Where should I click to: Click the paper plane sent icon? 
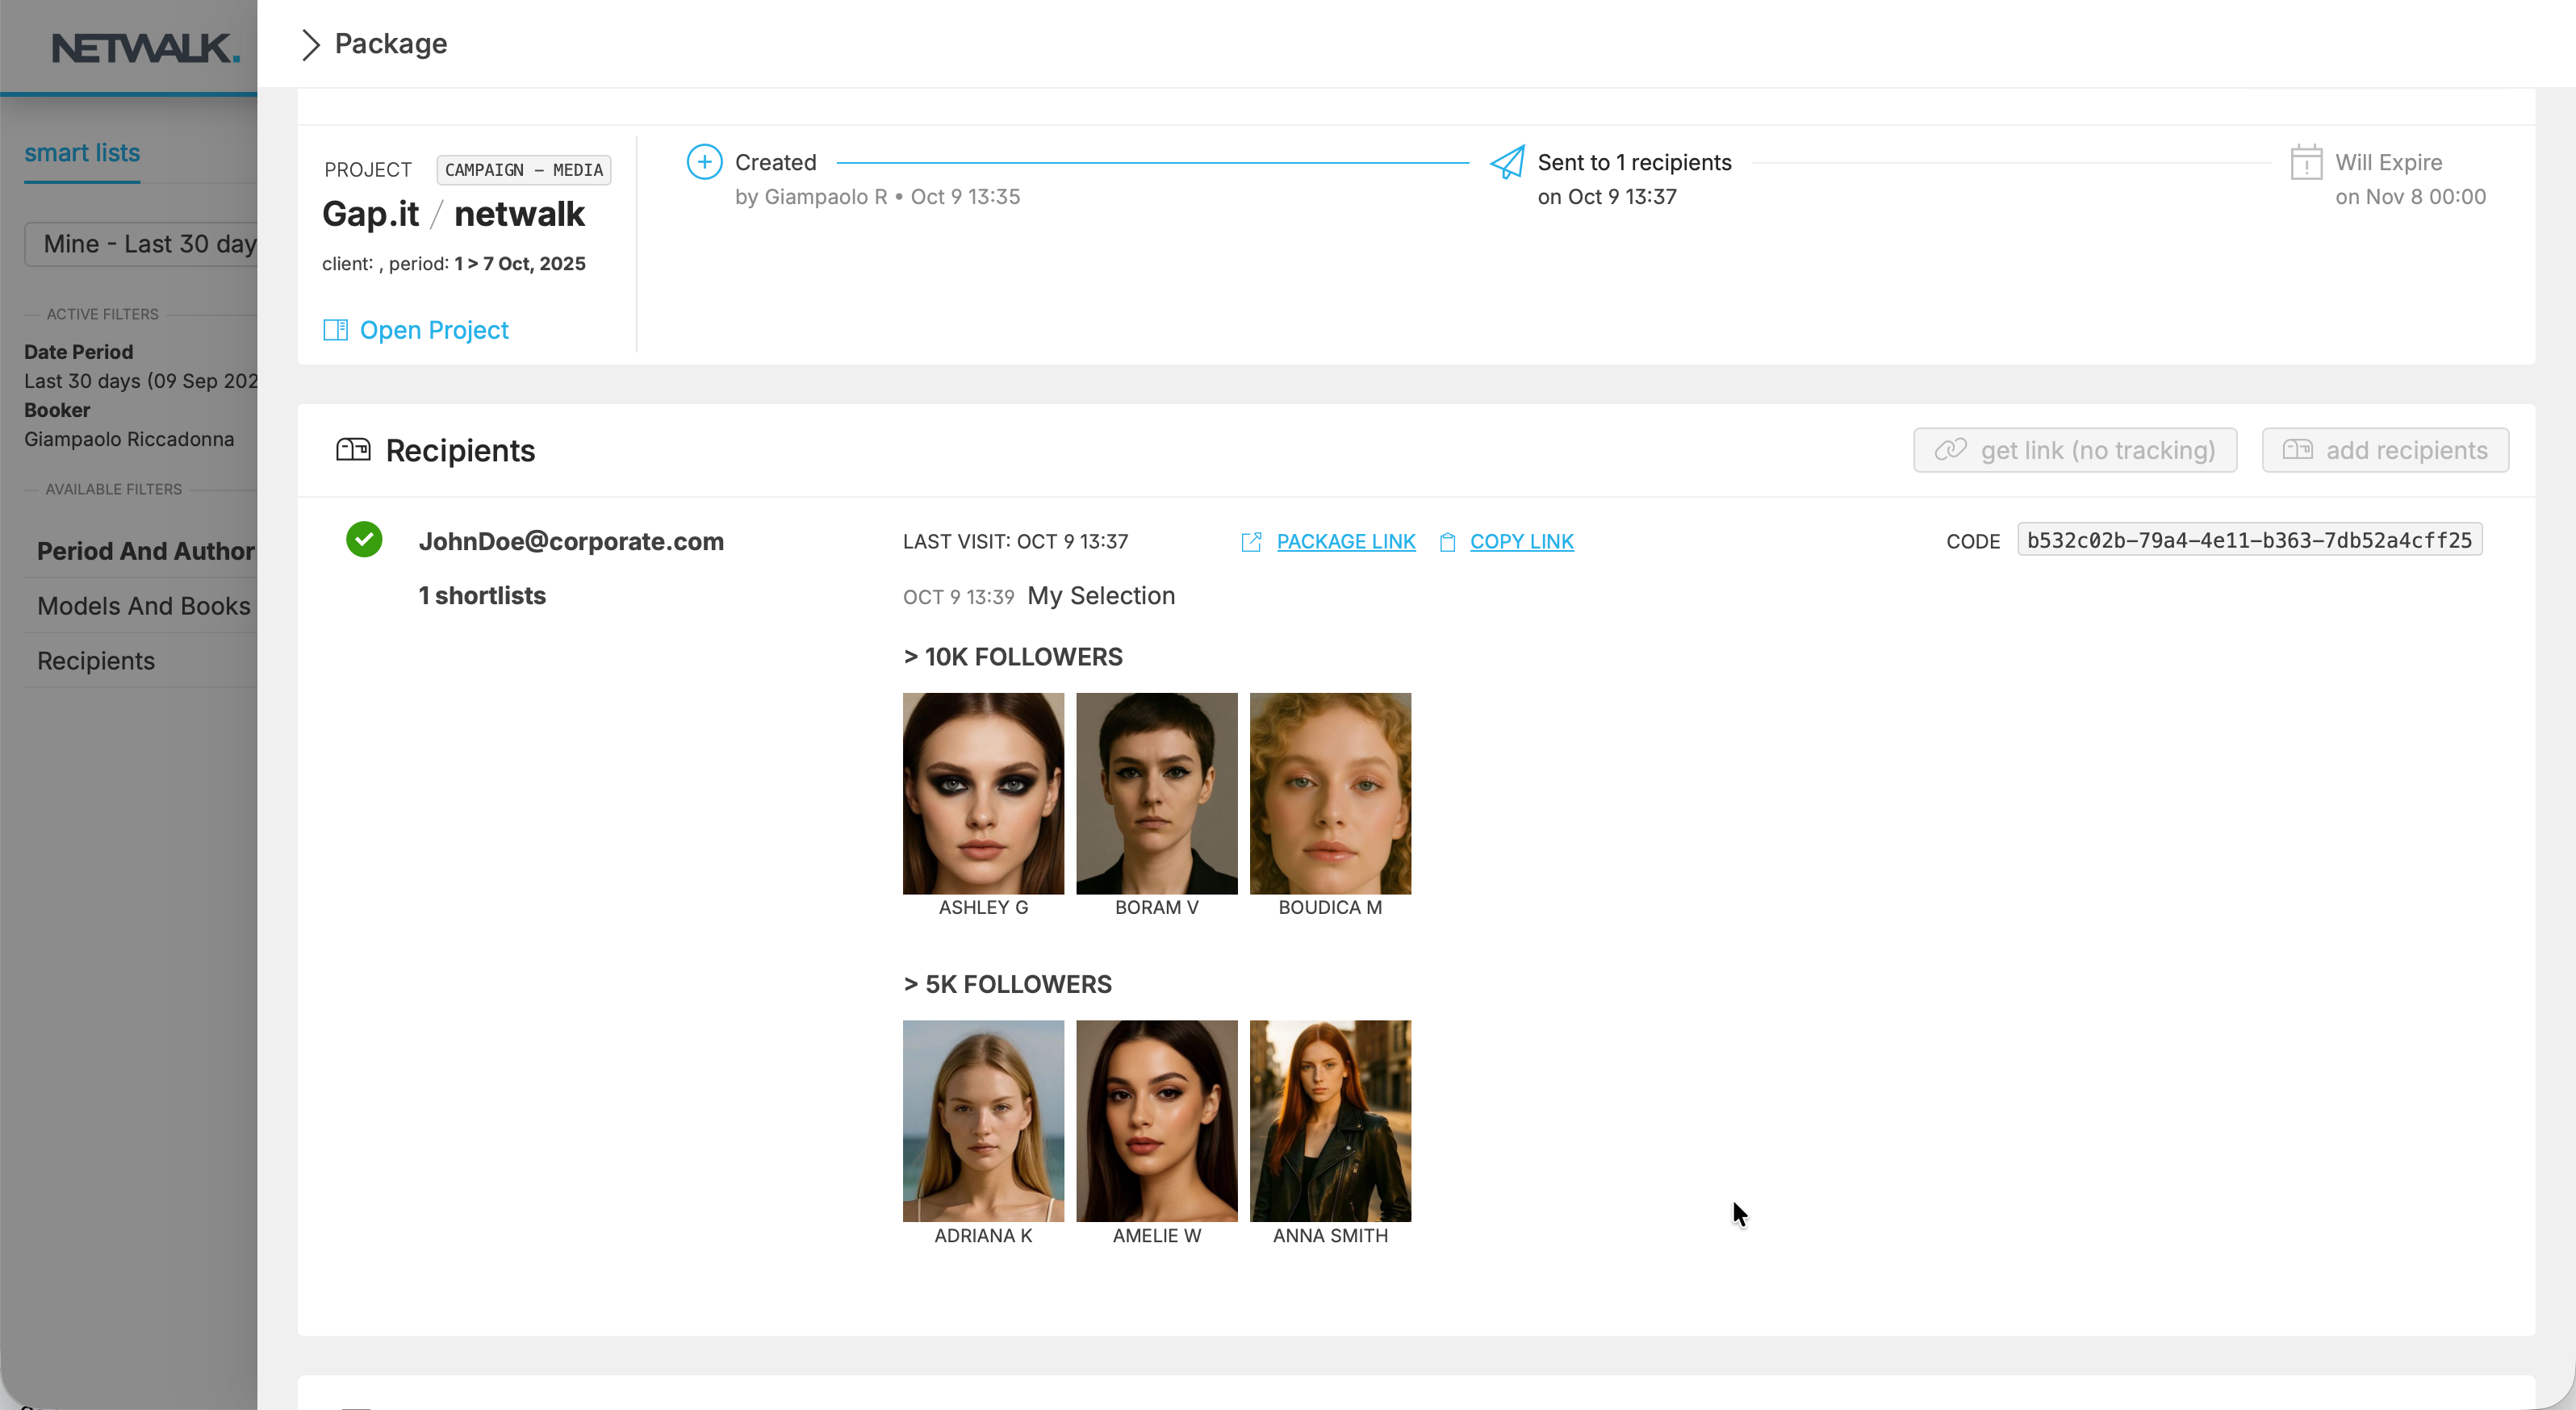tap(1507, 162)
